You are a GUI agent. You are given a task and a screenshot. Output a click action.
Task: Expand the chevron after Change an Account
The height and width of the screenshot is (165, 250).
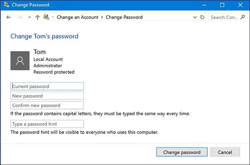coord(102,17)
